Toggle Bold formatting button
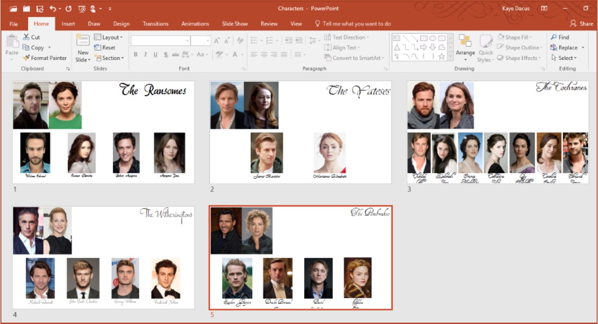The image size is (598, 324). click(x=135, y=55)
